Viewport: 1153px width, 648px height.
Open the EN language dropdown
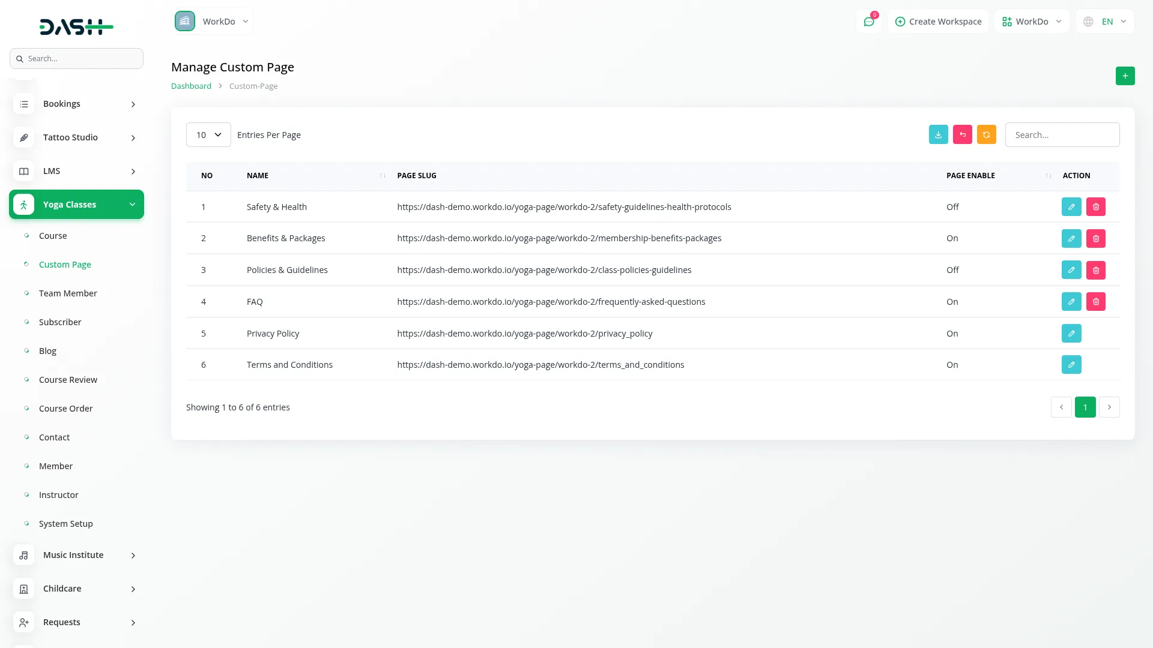[1106, 22]
